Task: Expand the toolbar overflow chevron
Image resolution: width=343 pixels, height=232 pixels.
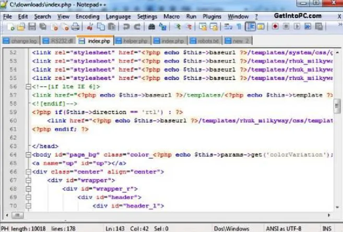Action: (340, 25)
